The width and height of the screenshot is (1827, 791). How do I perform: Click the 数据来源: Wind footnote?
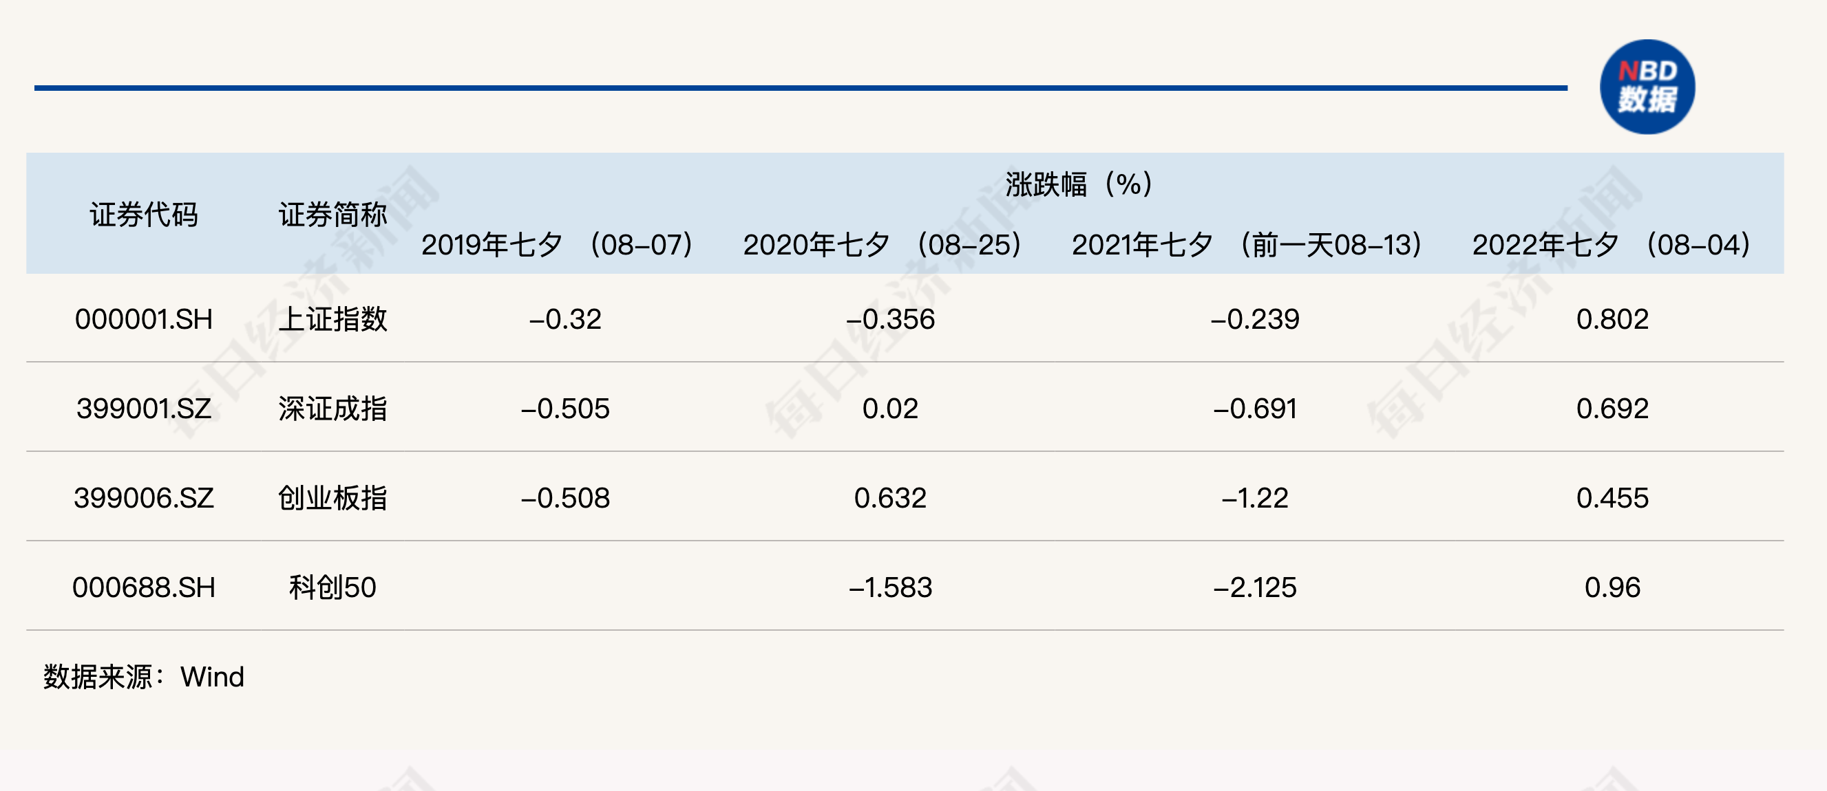143,676
